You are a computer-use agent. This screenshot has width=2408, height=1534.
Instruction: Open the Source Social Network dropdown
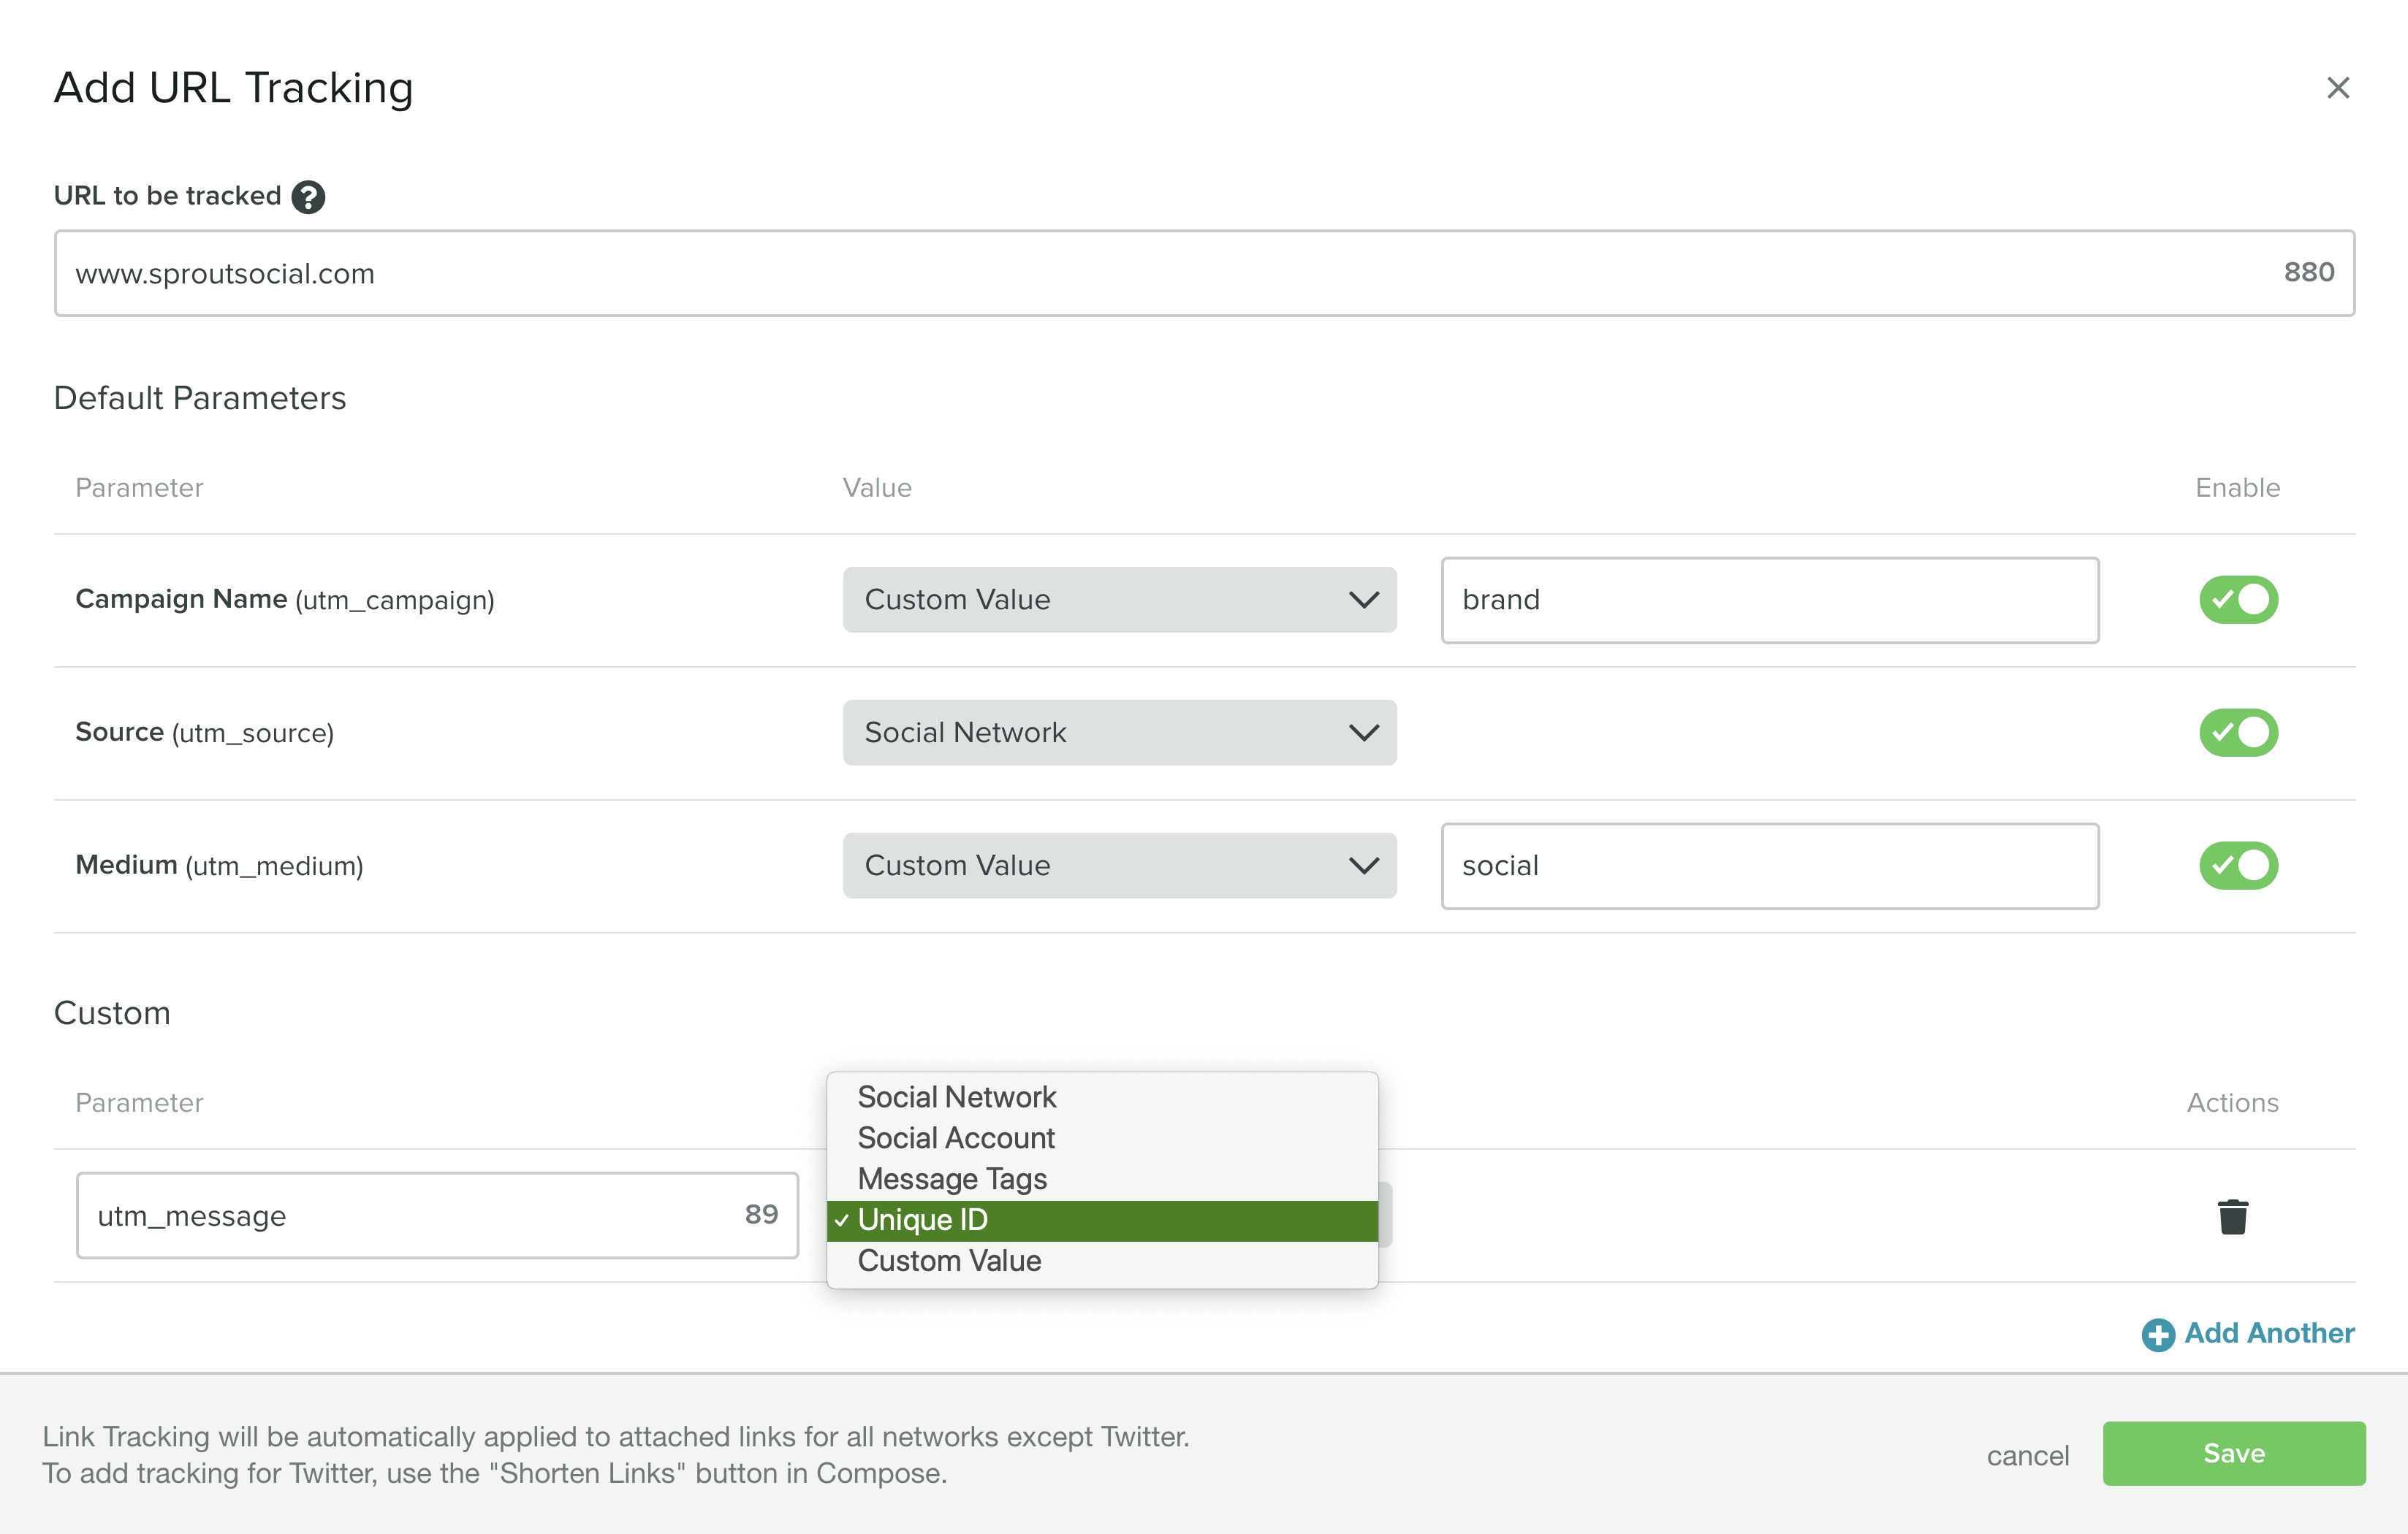pos(1119,733)
